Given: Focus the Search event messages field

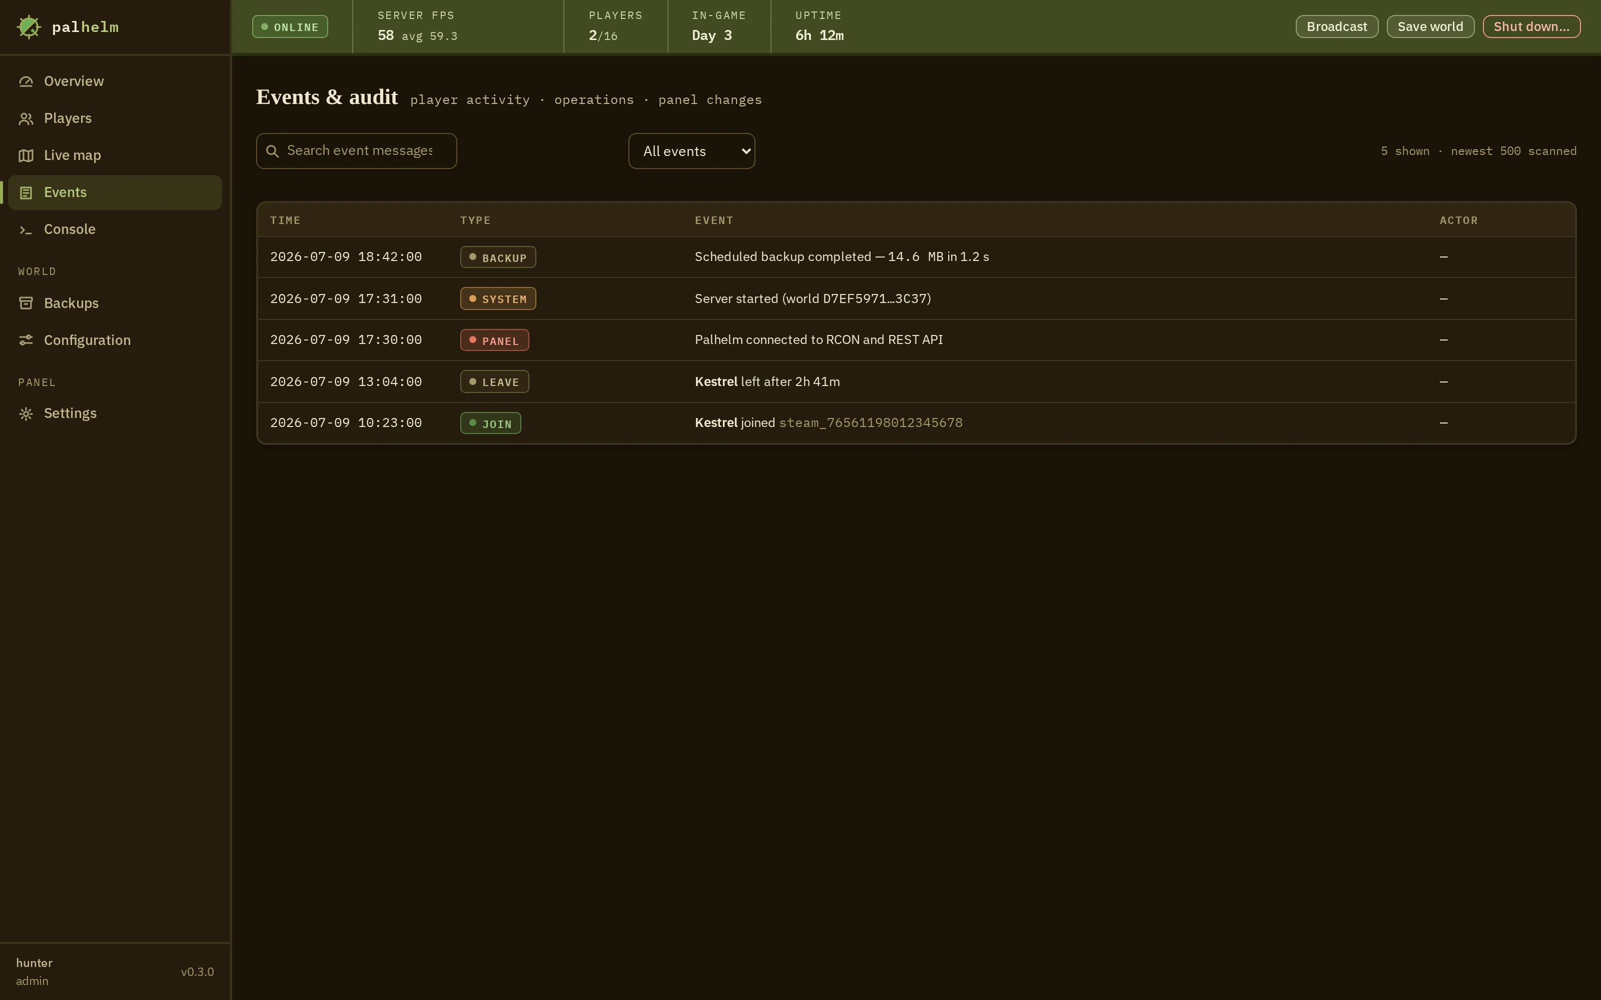Looking at the screenshot, I should pyautogui.click(x=357, y=151).
